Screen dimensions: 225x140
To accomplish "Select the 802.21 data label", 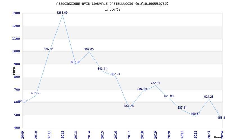I will tap(115, 74).
